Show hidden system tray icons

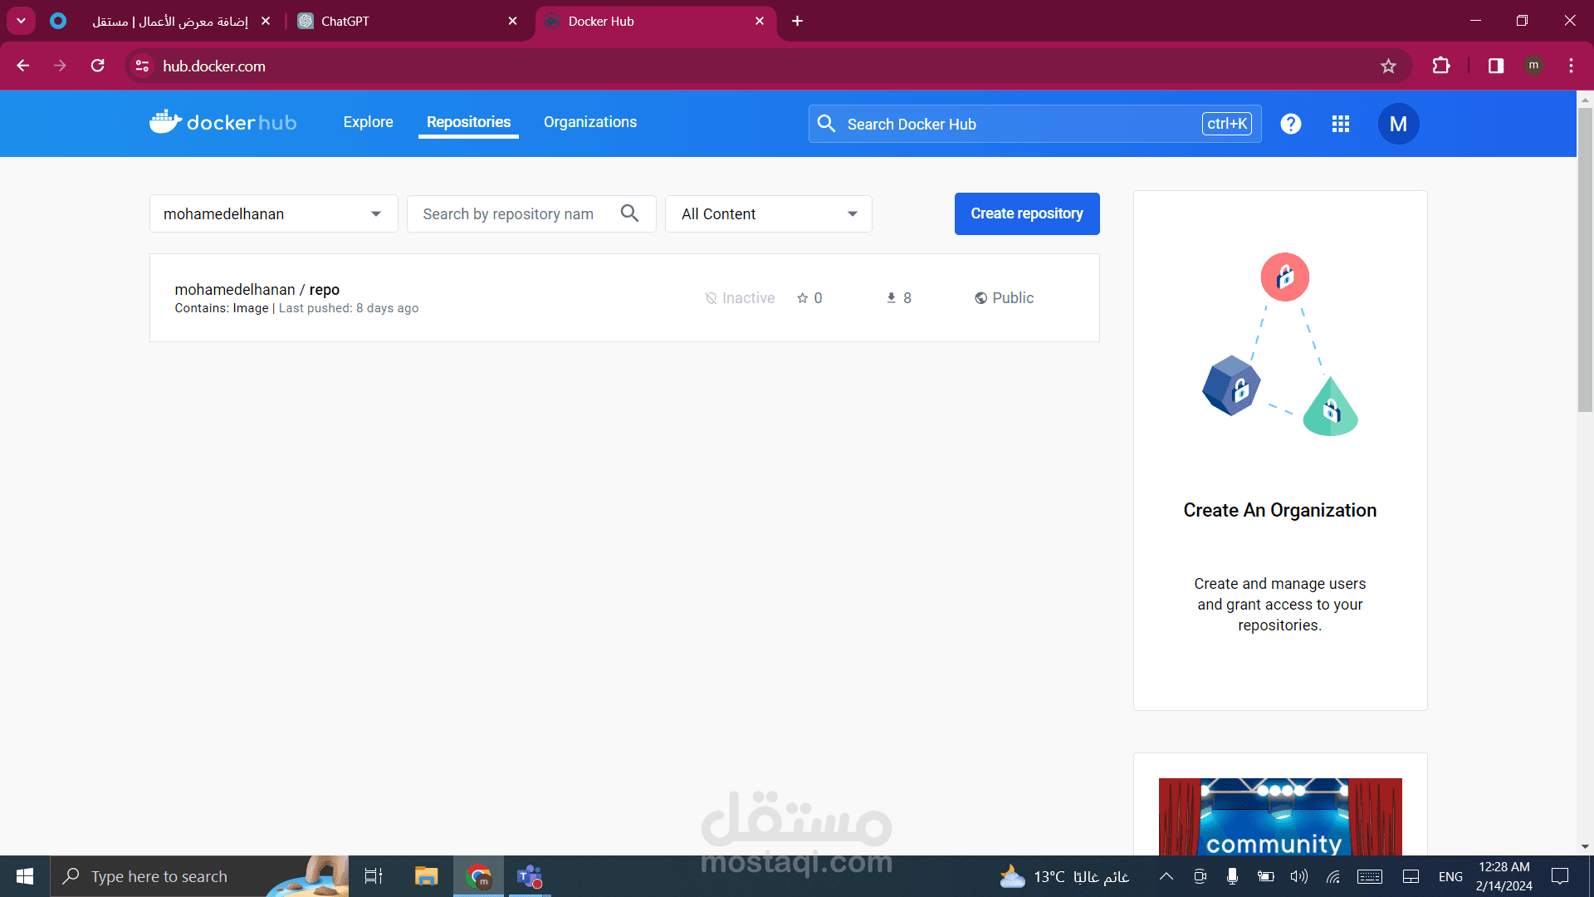(1166, 876)
